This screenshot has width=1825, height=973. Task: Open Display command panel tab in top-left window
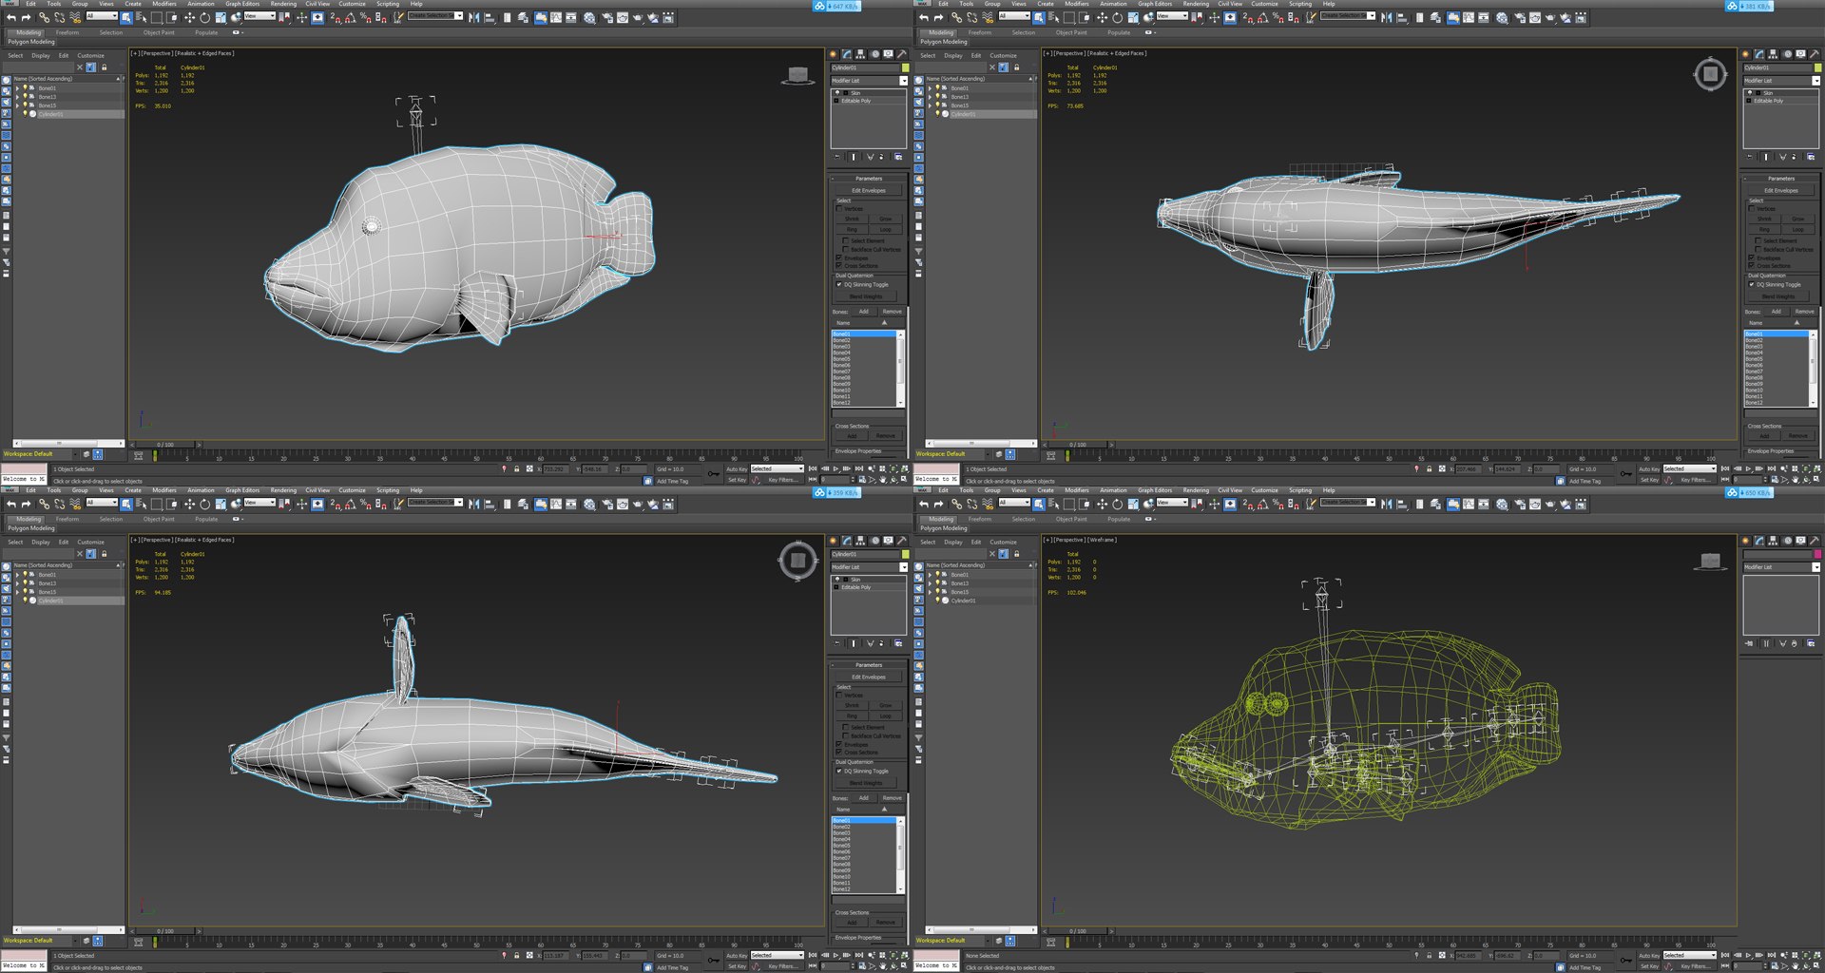click(x=888, y=54)
